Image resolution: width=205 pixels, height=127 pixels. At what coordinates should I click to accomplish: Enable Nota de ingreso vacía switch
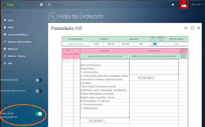pyautogui.click(x=39, y=91)
